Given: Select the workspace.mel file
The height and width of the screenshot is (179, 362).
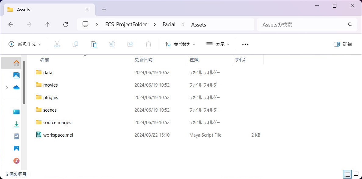Looking at the screenshot, I should tap(58, 135).
